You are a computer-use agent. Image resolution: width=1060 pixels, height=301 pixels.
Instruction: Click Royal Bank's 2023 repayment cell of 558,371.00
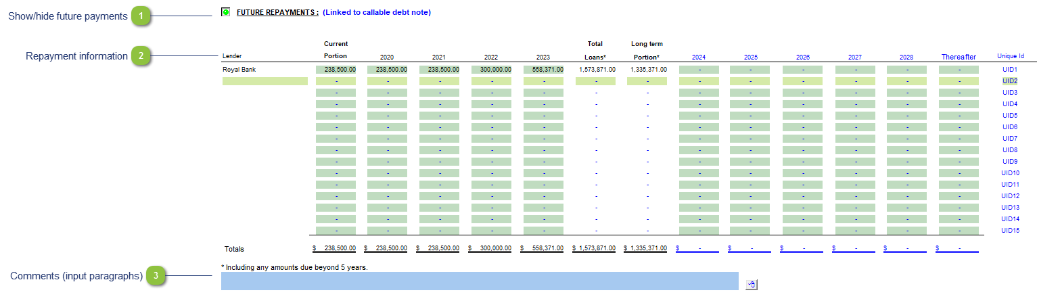click(543, 70)
